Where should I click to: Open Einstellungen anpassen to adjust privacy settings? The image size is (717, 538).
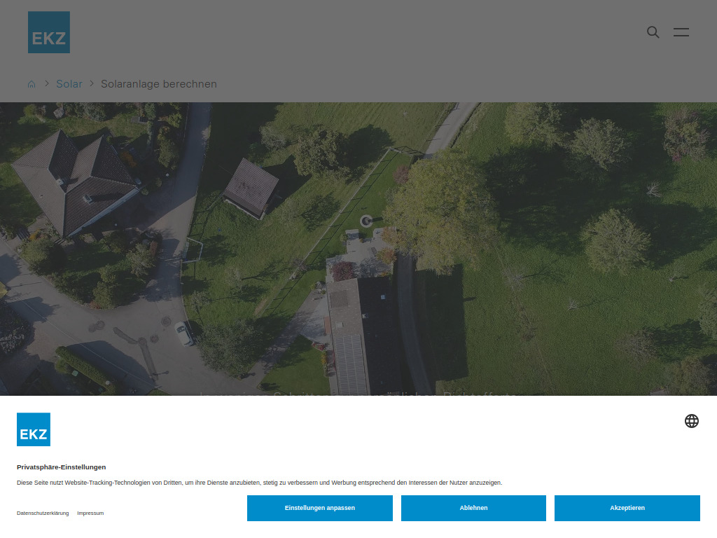[319, 508]
